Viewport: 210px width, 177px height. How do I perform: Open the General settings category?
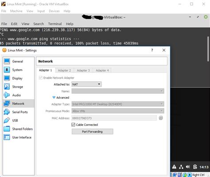[19, 61]
